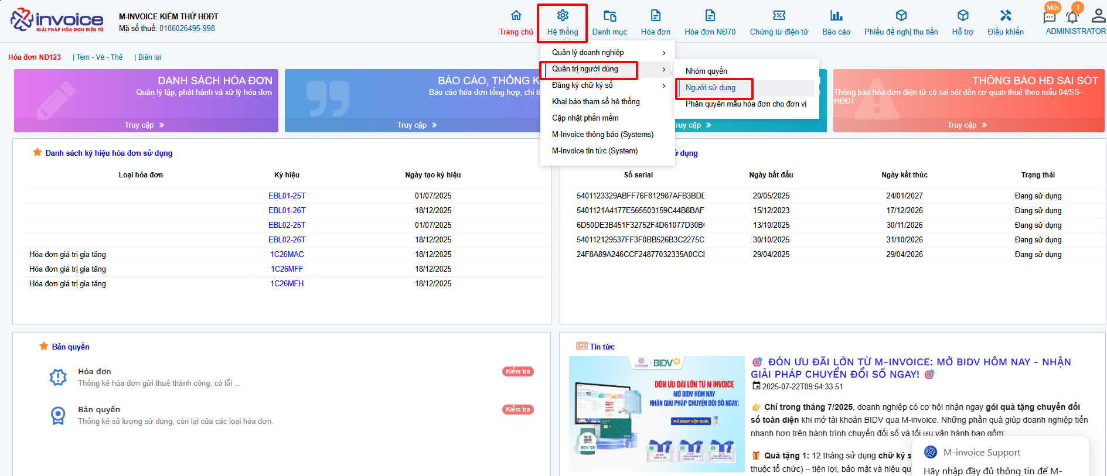Select Người sử dụng menu item

(710, 88)
